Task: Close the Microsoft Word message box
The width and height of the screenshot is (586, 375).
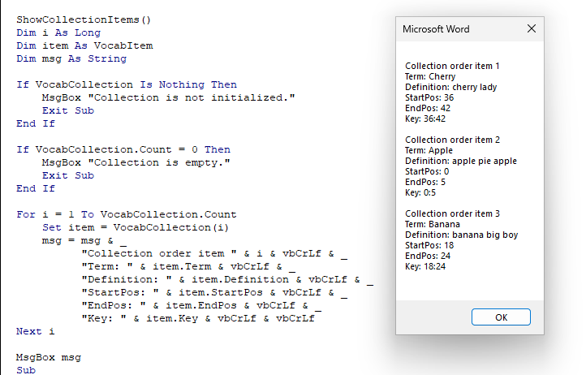Action: [532, 28]
